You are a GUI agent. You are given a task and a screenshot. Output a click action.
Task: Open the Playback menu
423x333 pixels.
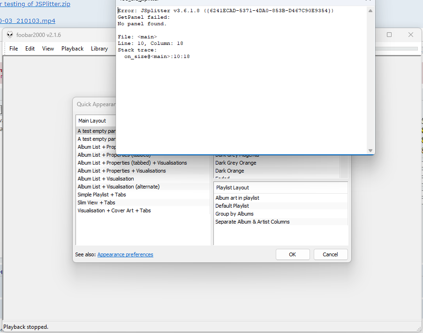pyautogui.click(x=72, y=49)
